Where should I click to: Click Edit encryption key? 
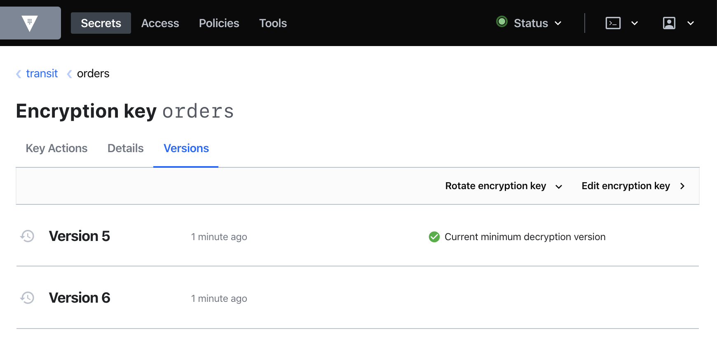click(626, 186)
